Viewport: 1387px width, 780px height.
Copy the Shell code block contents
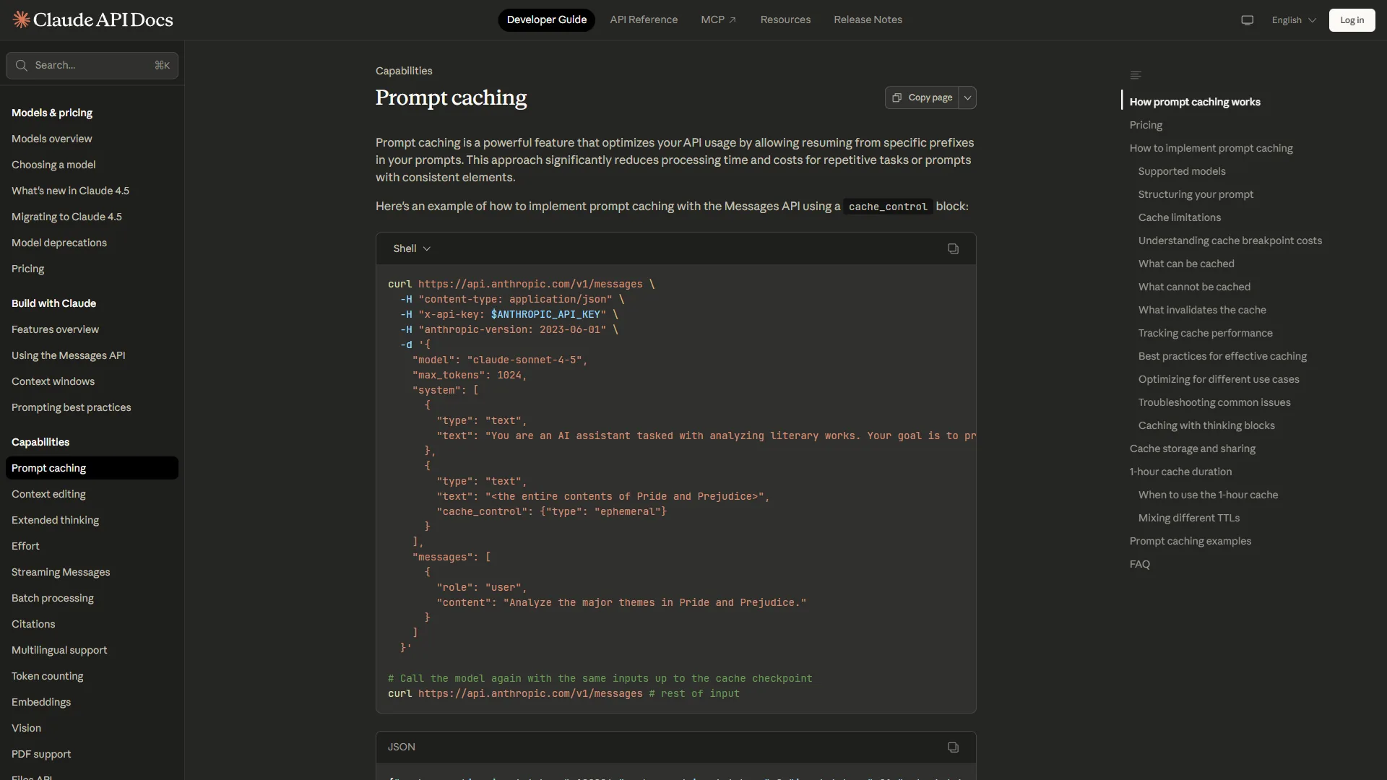point(953,248)
